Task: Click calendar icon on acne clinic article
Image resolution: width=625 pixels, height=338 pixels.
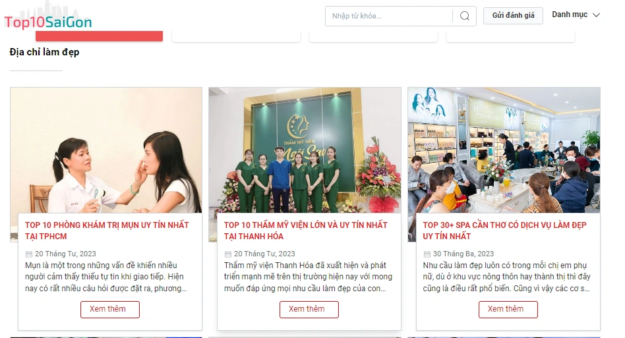Action: [29, 254]
